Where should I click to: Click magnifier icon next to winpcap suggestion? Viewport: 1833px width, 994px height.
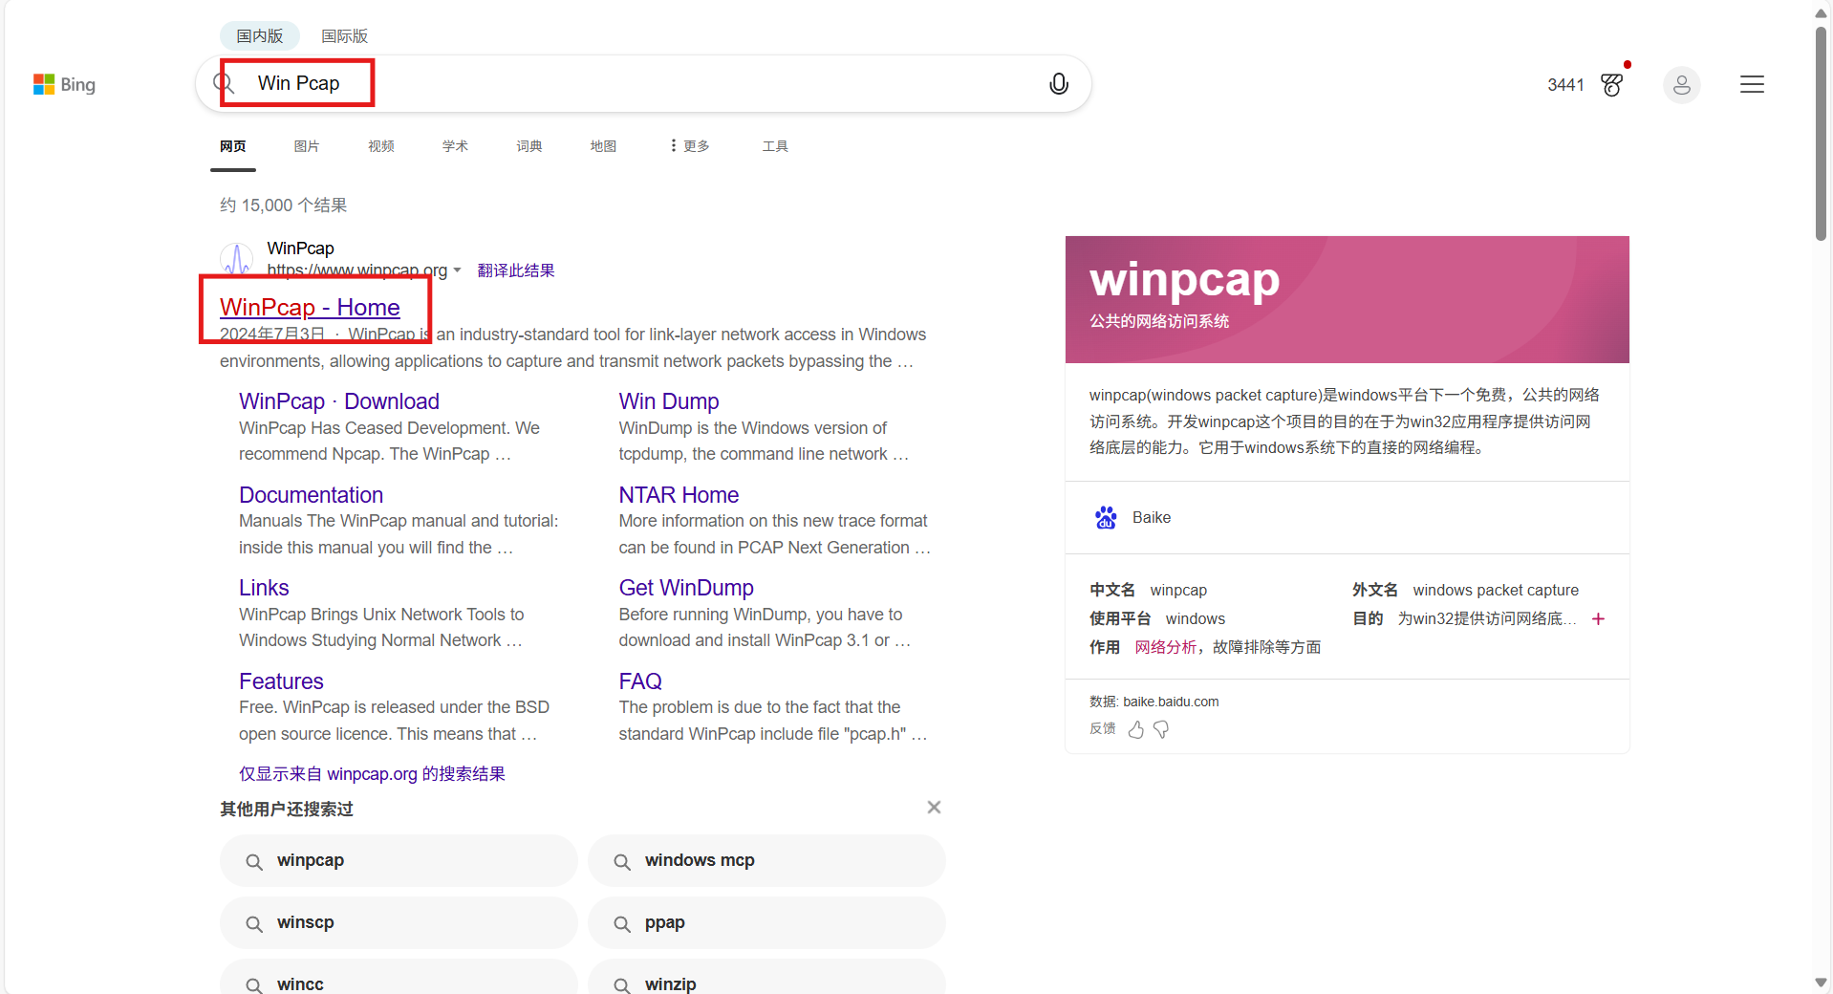pyautogui.click(x=254, y=862)
